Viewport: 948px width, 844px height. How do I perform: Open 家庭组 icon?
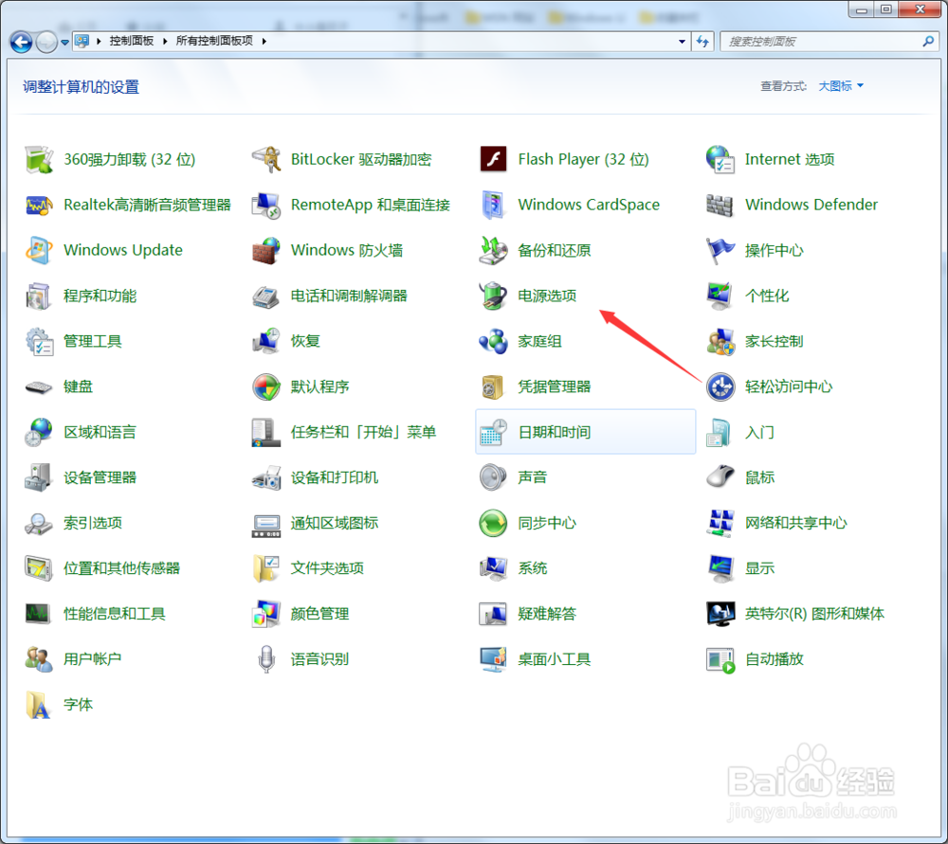(493, 341)
